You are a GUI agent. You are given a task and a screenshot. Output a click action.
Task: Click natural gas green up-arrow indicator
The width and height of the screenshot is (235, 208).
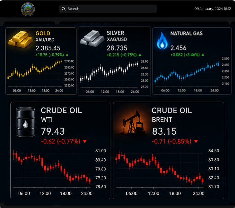pos(203,55)
